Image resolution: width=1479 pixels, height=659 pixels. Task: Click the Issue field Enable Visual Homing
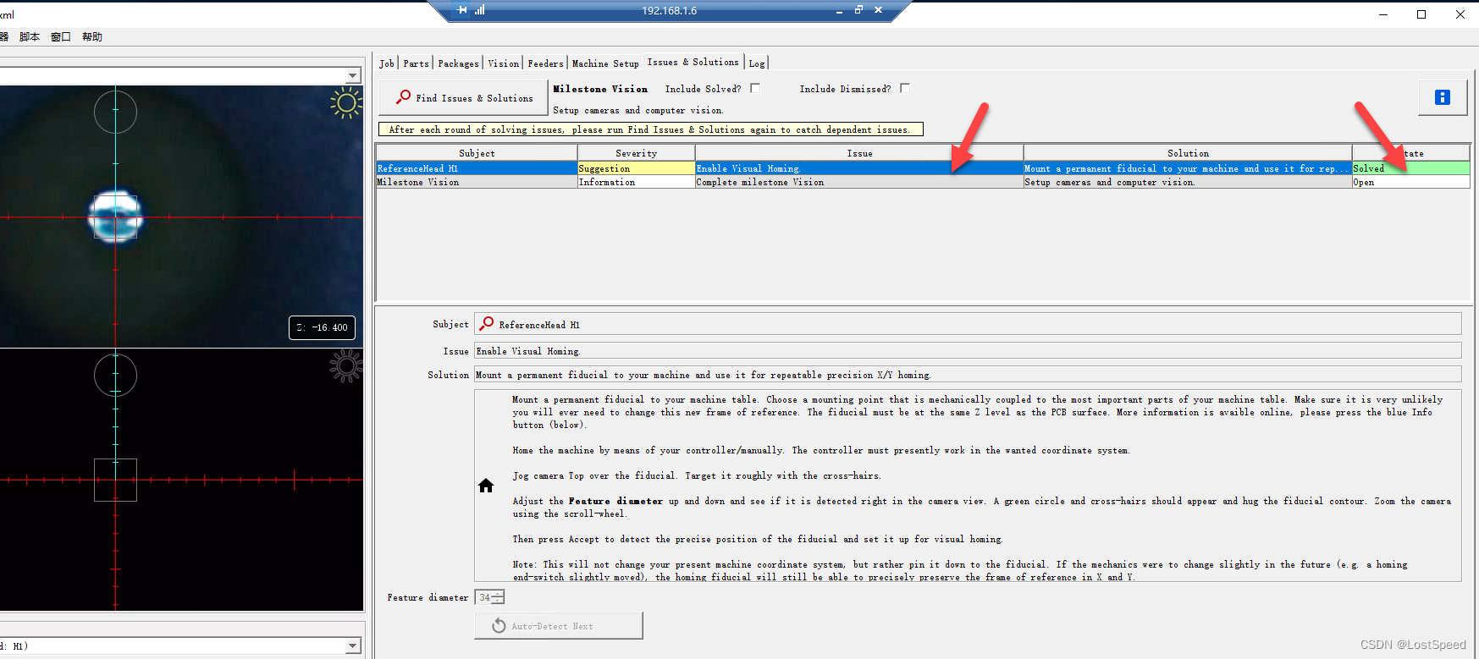pyautogui.click(x=968, y=350)
